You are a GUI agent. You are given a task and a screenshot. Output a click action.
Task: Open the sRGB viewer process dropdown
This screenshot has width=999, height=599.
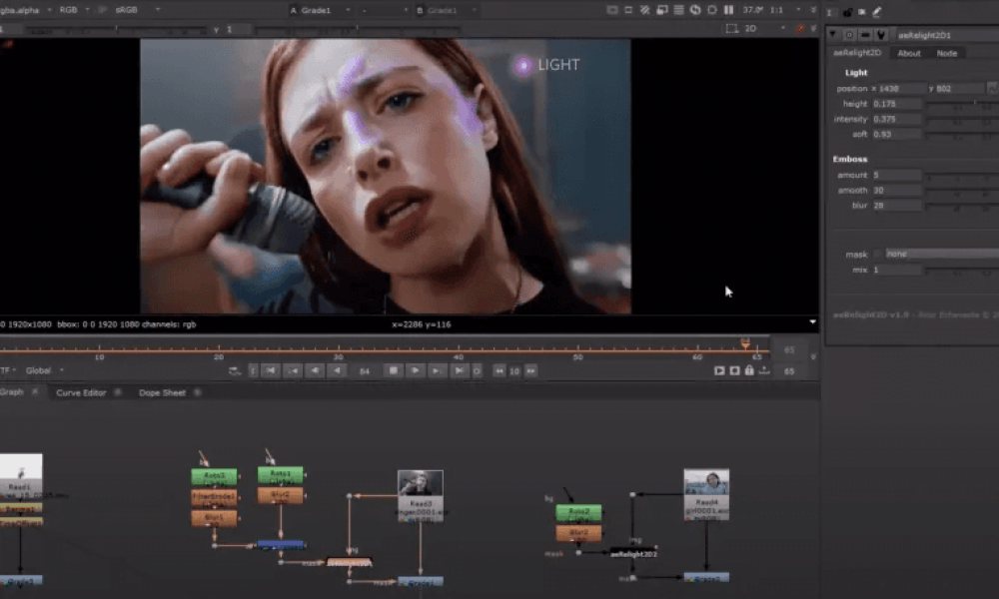pos(136,10)
